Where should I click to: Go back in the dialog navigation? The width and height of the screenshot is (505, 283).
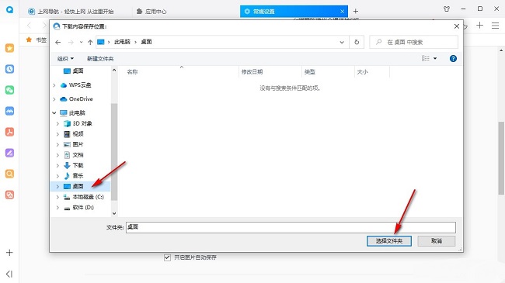tap(58, 42)
